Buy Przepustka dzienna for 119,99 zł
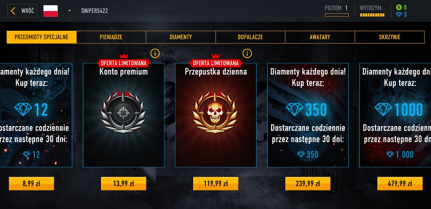 coord(216,183)
